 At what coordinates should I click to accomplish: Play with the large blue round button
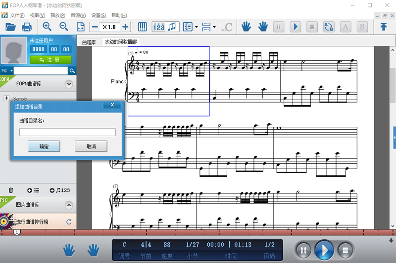pyautogui.click(x=324, y=250)
